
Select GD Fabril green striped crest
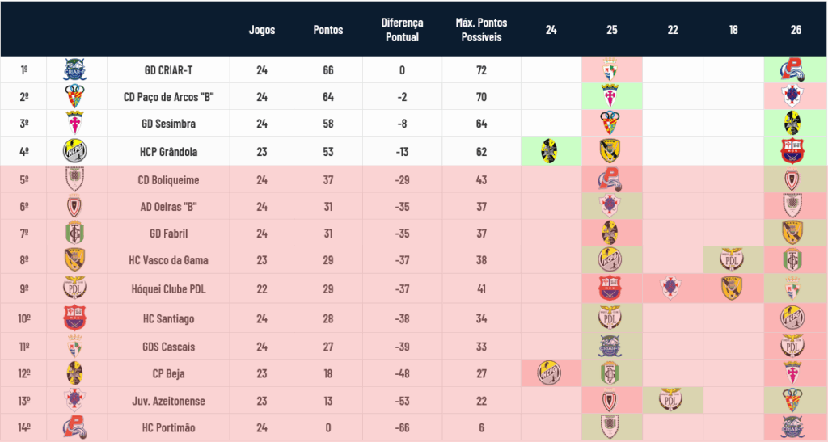coord(74,234)
